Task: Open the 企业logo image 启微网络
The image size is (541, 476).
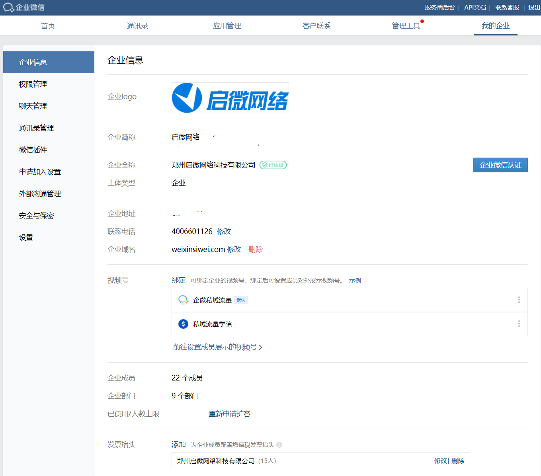Action: (230, 98)
